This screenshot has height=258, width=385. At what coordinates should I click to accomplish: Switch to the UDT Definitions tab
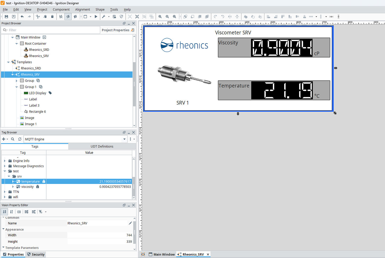[x=102, y=146]
